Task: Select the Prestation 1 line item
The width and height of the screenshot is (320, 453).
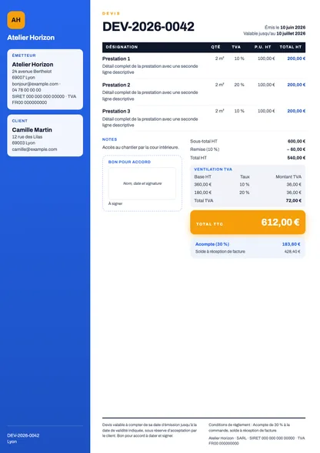Action: tap(204, 65)
